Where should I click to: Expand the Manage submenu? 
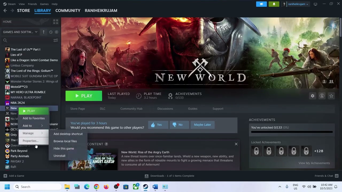click(33, 133)
